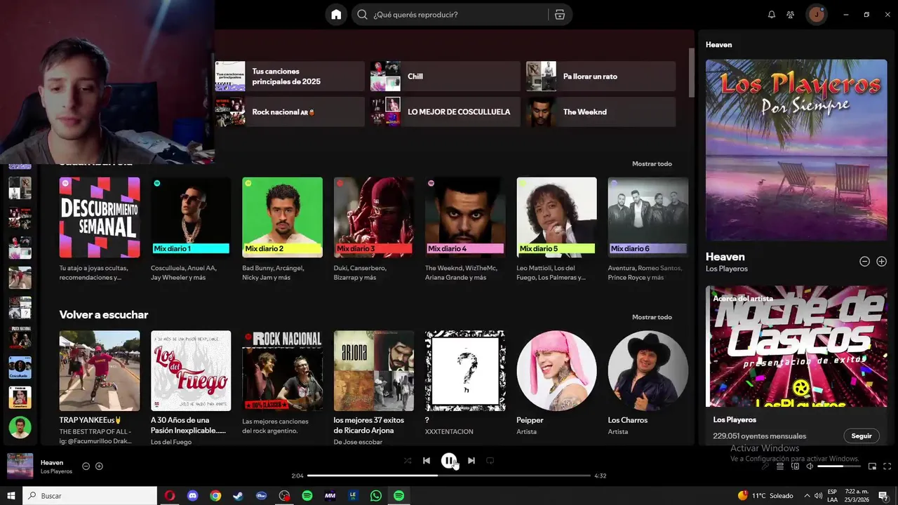Viewport: 898px width, 505px height.
Task: Open Windows Start menu
Action: 11,496
